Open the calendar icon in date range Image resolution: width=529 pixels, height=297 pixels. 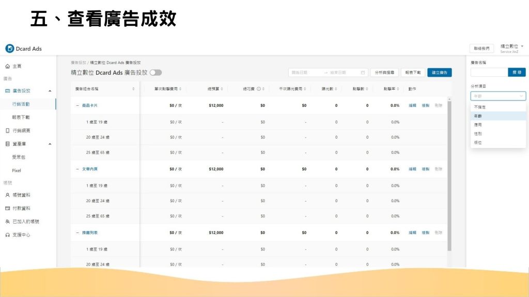[363, 72]
